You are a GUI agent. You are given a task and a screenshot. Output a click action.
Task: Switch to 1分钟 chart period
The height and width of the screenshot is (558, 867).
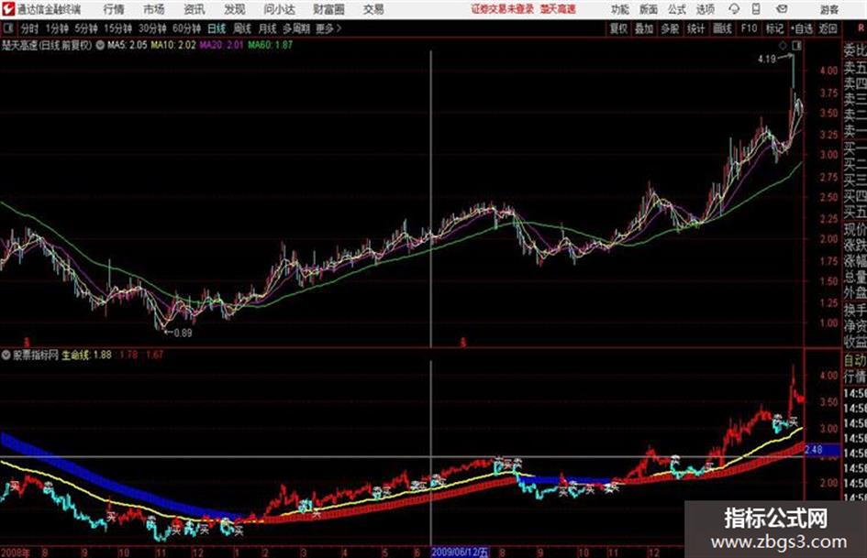tap(56, 28)
